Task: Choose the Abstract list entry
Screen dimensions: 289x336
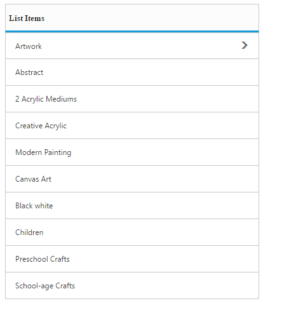Action: 132,72
